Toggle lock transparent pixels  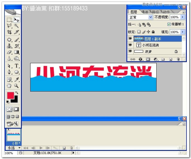(139, 32)
